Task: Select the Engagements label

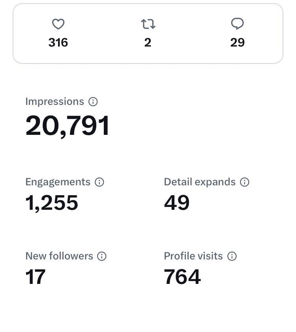Action: [58, 182]
